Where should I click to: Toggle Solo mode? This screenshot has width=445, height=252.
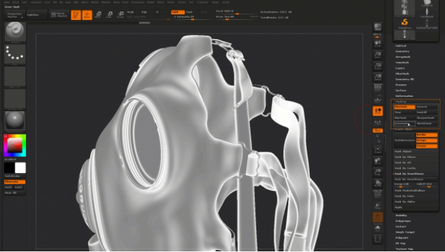pyautogui.click(x=378, y=229)
